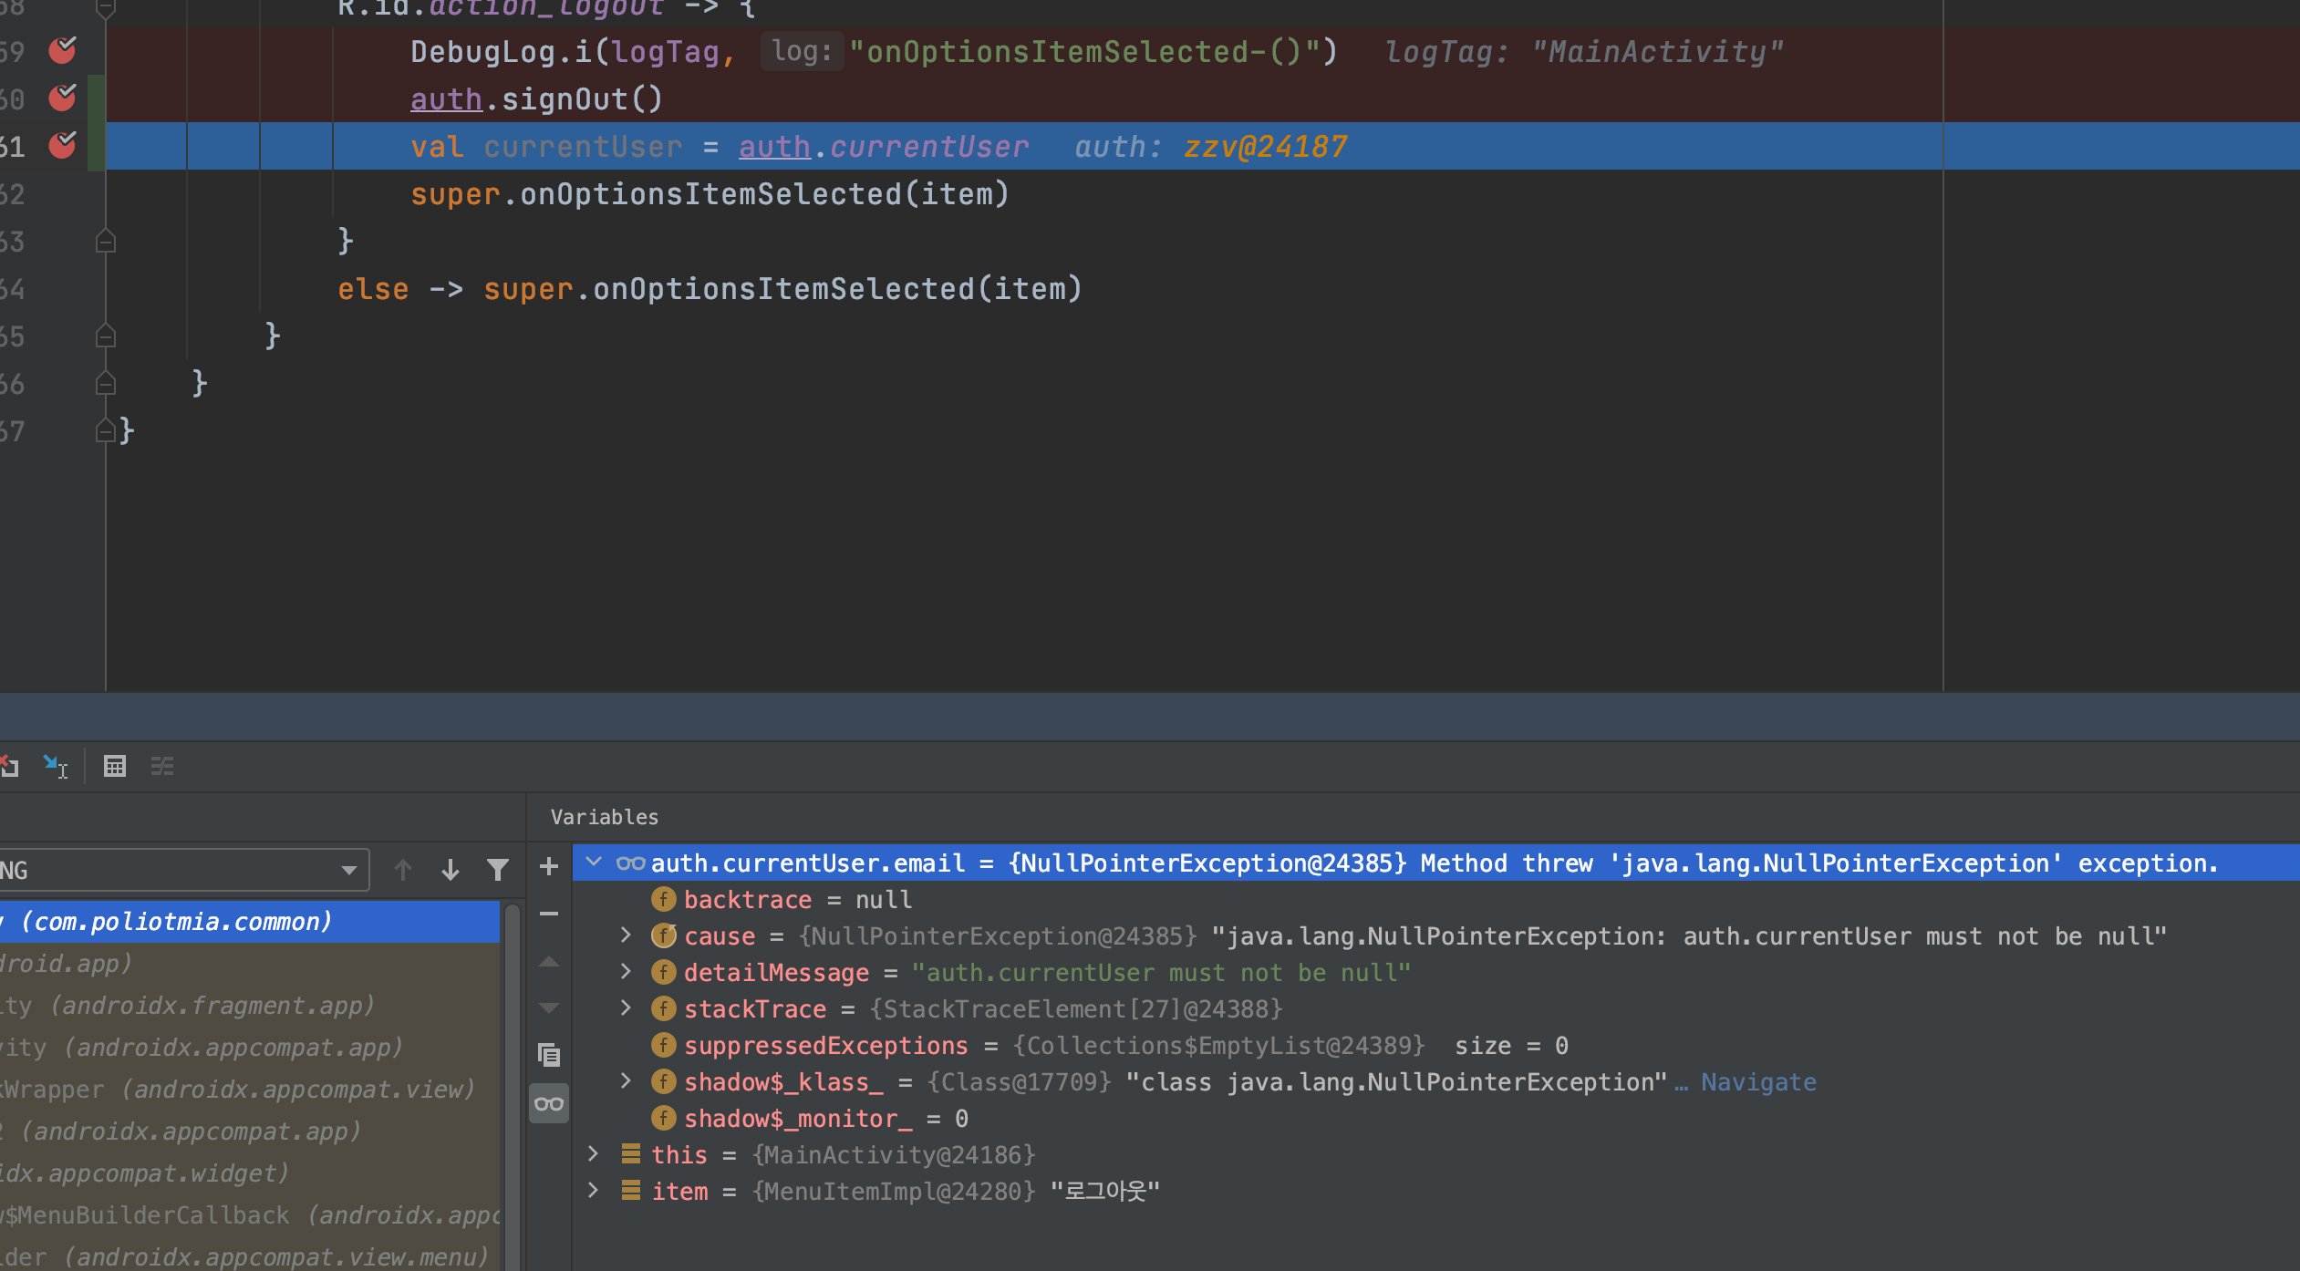Click the Remove Watch minus icon
The height and width of the screenshot is (1271, 2300).
[x=549, y=914]
